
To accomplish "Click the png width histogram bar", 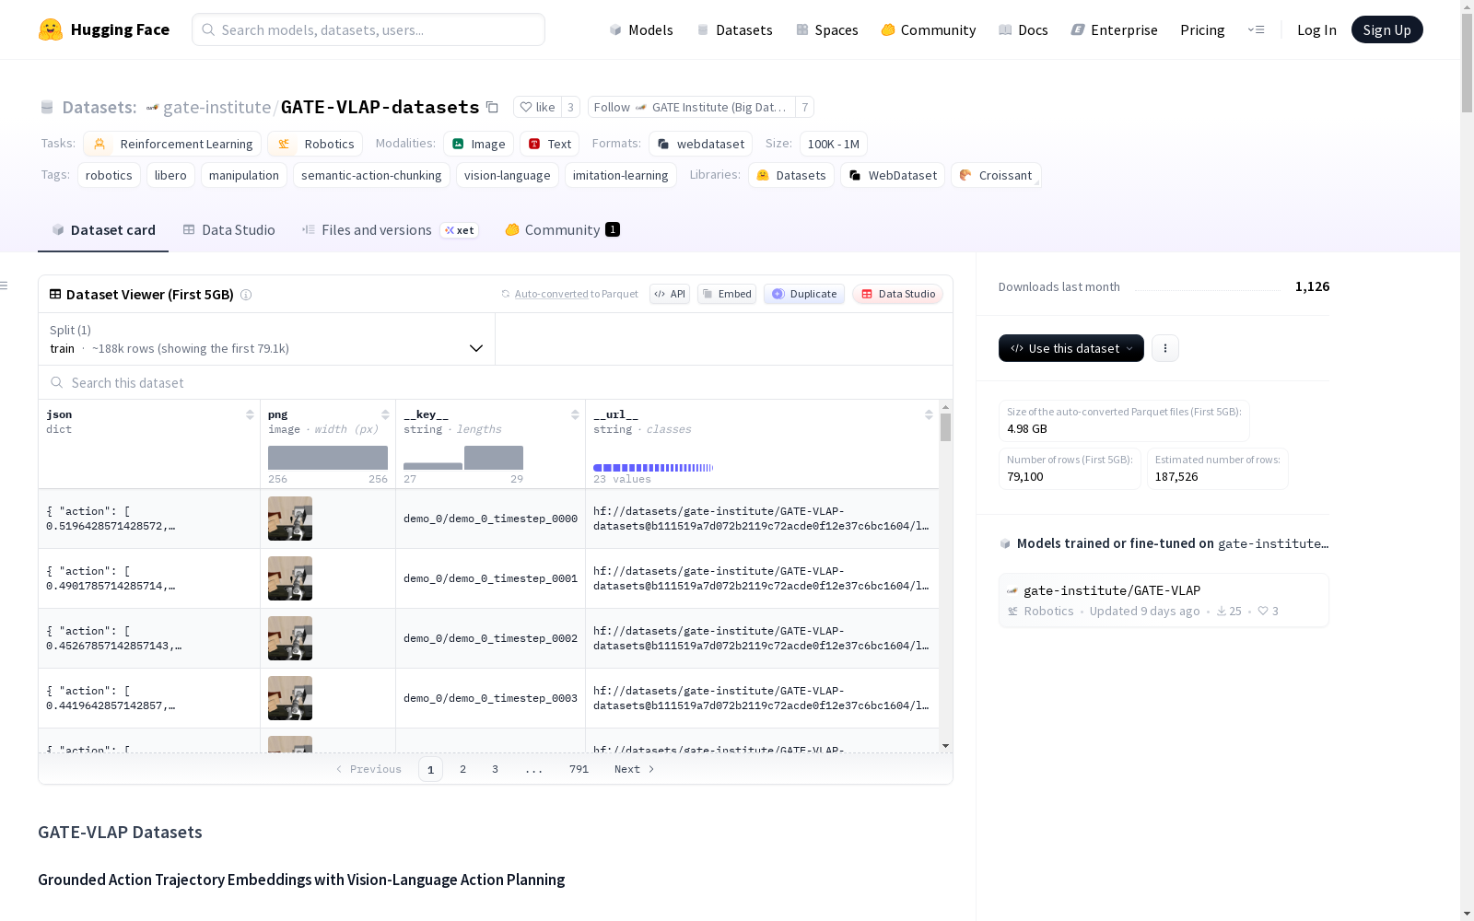I will [328, 458].
